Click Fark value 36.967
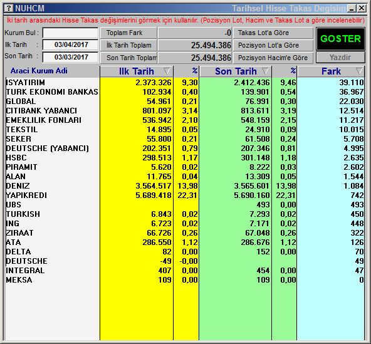Screen dimensions: 371x344 coord(352,92)
